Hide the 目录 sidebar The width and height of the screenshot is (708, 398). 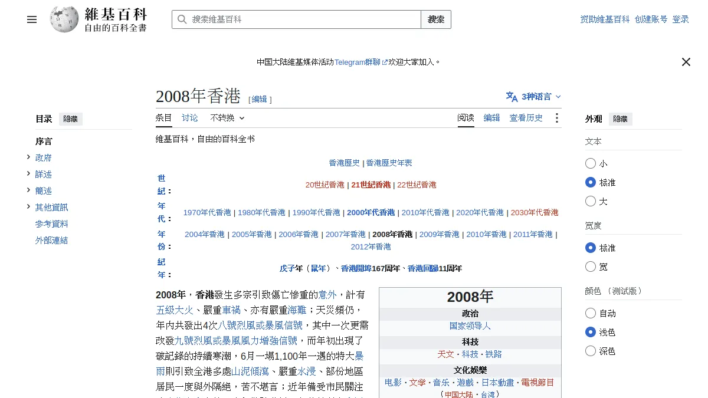click(x=71, y=119)
